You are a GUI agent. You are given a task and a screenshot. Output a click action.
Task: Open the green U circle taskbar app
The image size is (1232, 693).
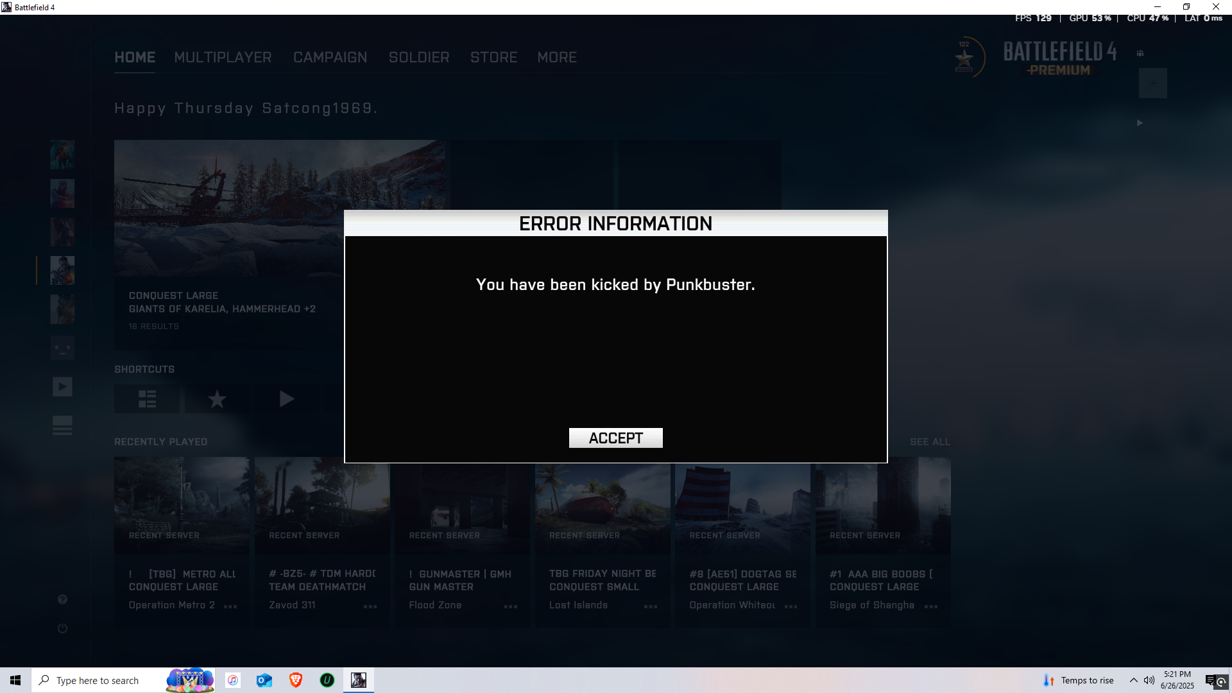(x=327, y=680)
